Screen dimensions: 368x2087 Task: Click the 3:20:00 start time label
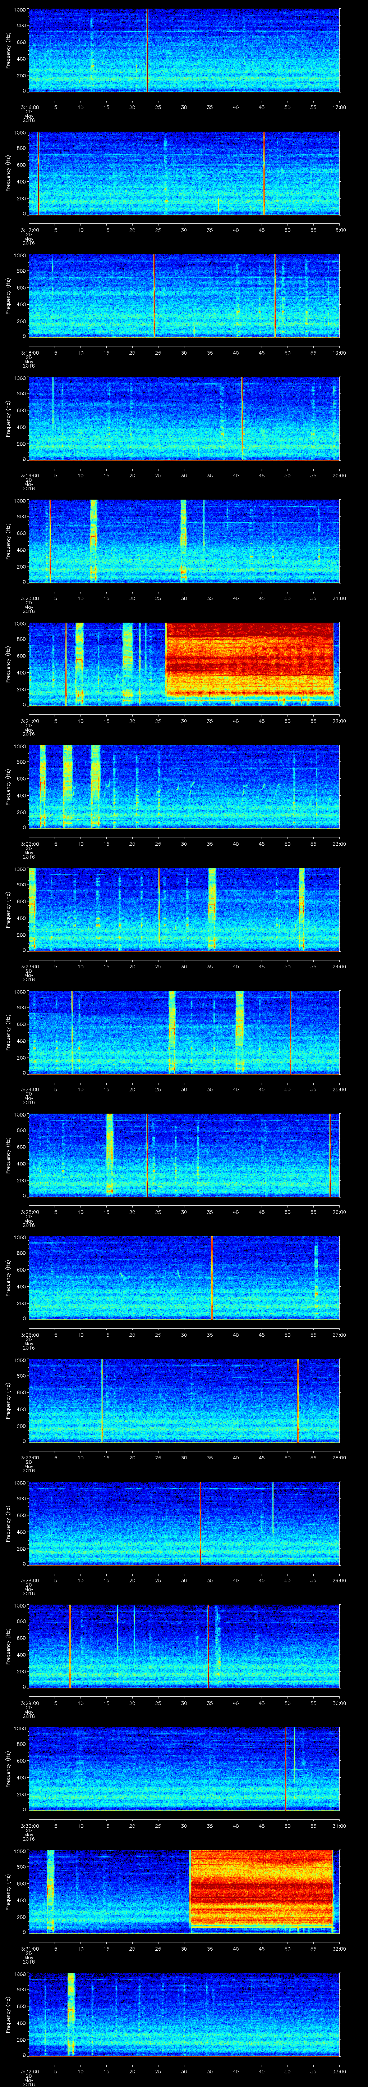29,598
